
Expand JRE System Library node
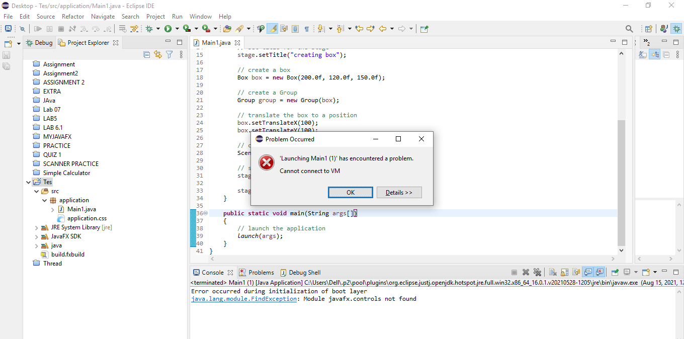point(37,227)
